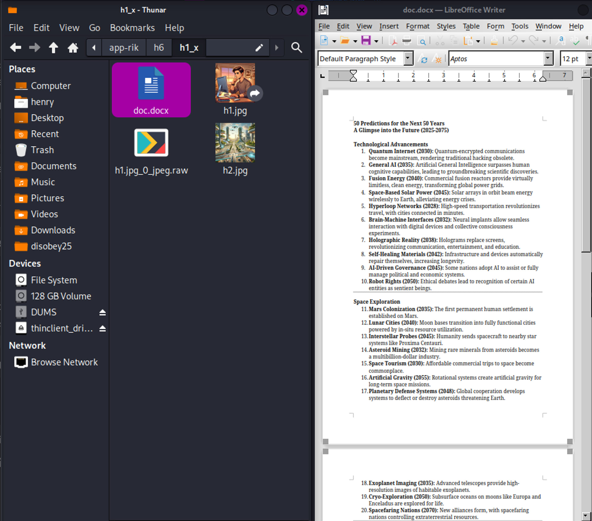Eject the thinclient drive
592x521 pixels.
[102, 328]
